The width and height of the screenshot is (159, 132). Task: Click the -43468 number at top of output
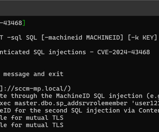click(11, 23)
